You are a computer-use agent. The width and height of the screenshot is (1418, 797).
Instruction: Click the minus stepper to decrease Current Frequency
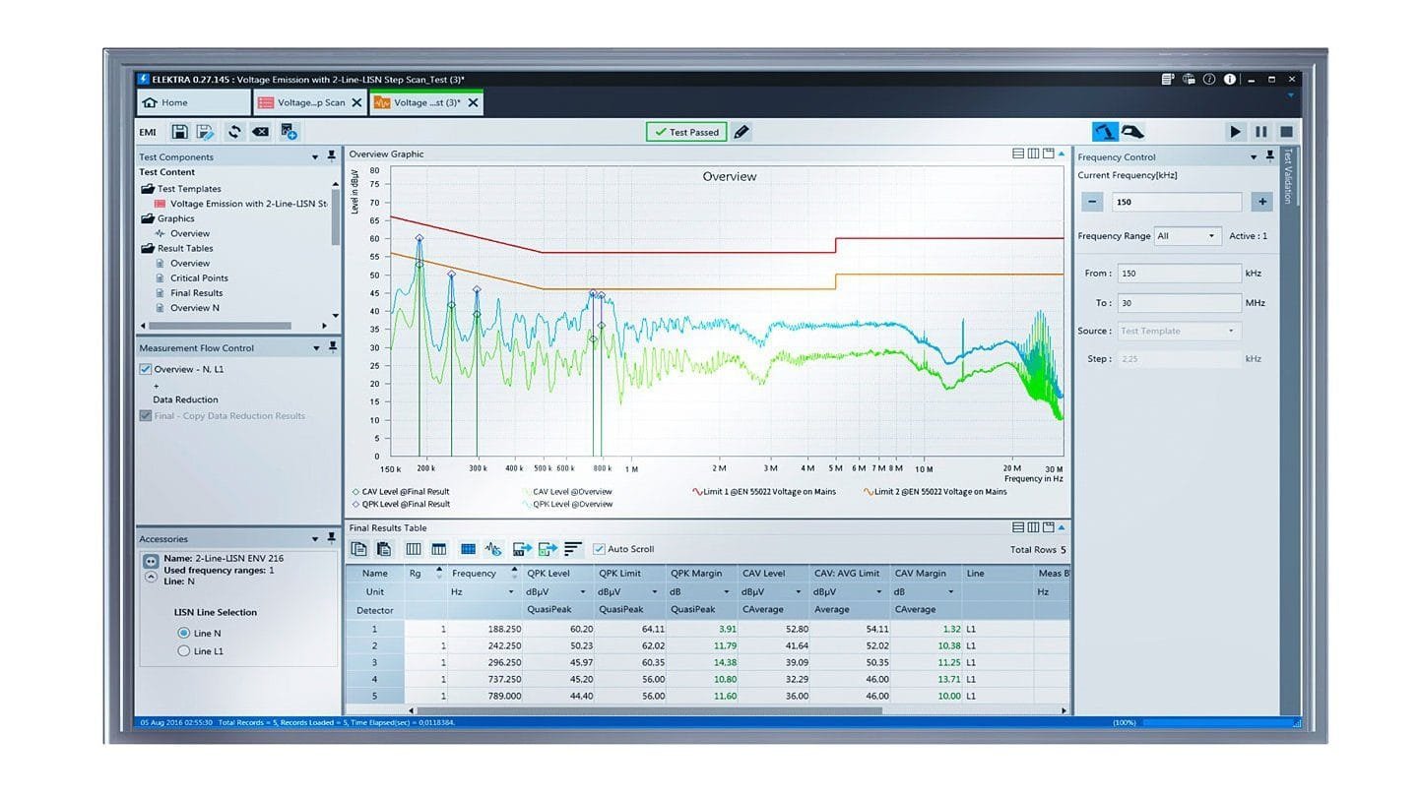1092,201
